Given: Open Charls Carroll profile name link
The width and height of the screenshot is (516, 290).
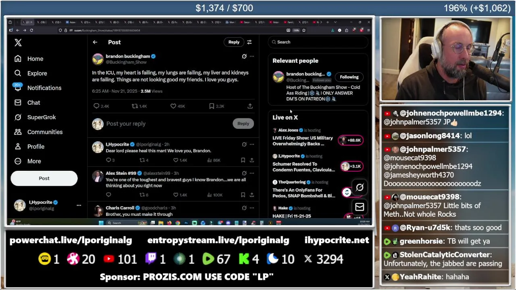Looking at the screenshot, I should tap(120, 208).
